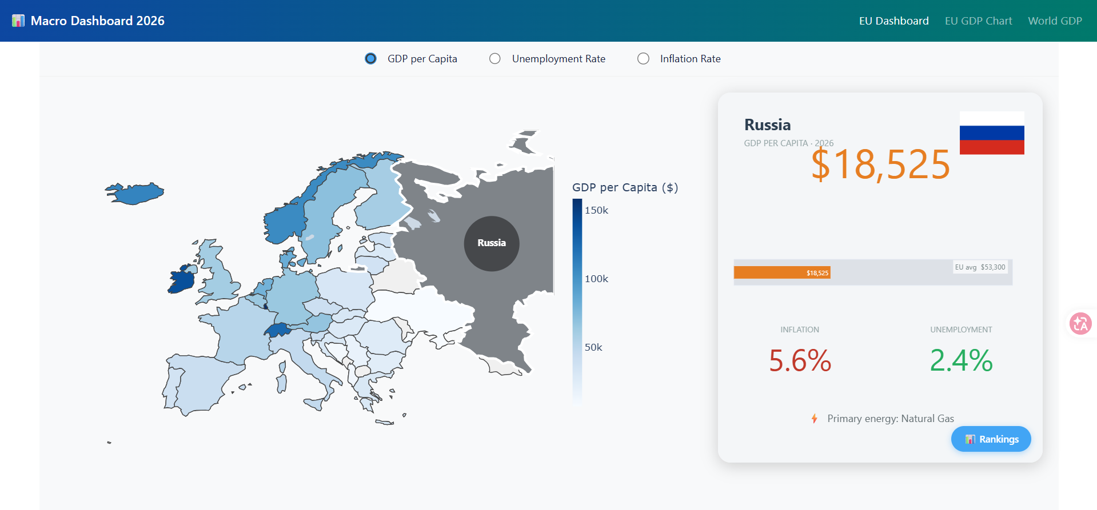Switch to the EU GDP Chart tab

[x=978, y=21]
